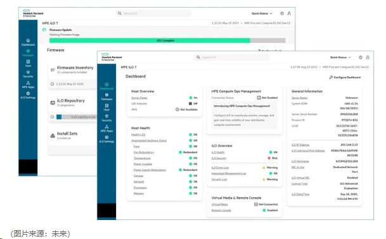
Task: Open Processors link in Host Health
Action: coord(140,188)
